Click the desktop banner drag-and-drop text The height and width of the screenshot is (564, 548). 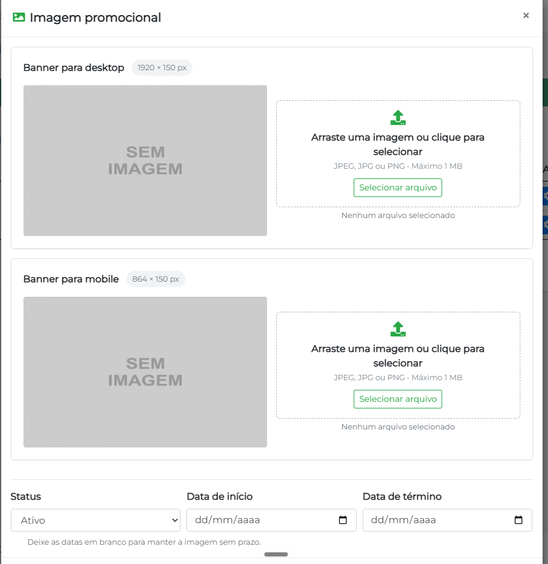(398, 144)
